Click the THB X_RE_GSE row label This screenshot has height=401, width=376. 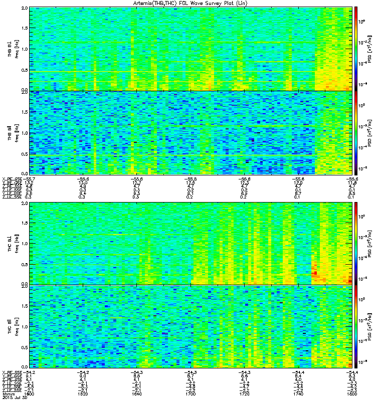pos(12,179)
